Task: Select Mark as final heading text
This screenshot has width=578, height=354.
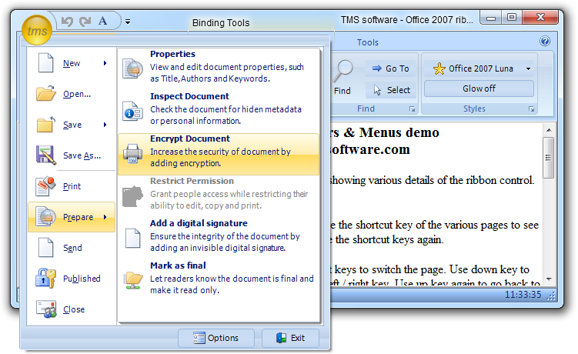Action: 178,265
